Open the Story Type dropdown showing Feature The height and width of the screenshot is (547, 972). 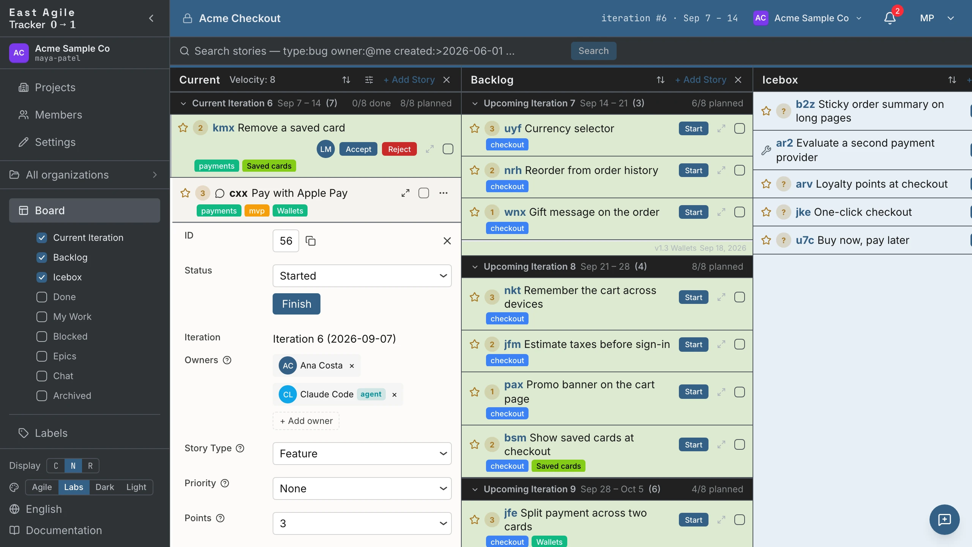tap(362, 454)
